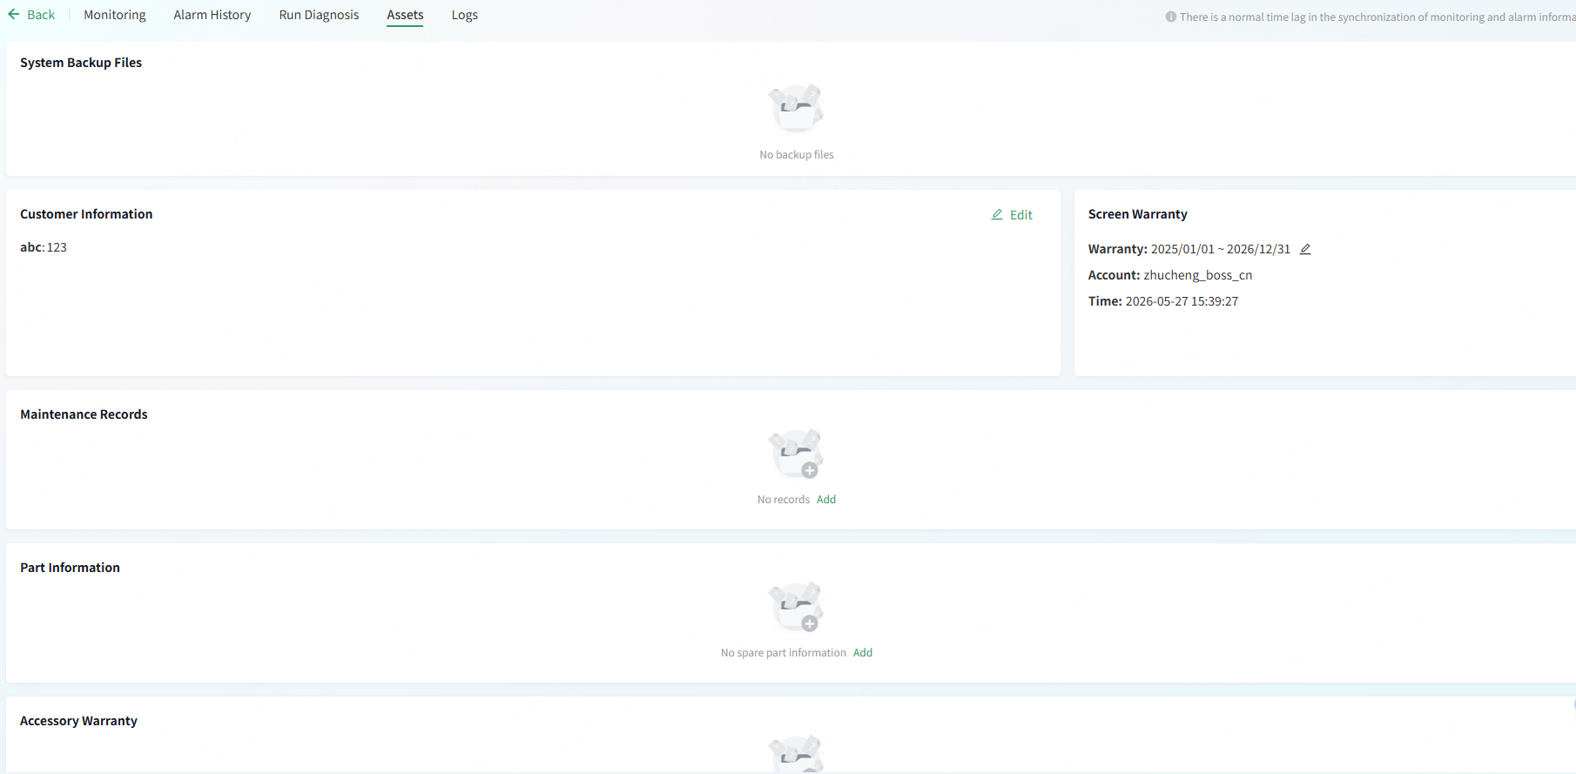Click the abc: 123 customer entry

(x=44, y=247)
